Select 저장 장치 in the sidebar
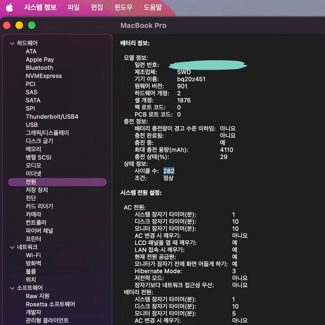325x325 pixels. pyautogui.click(x=37, y=190)
